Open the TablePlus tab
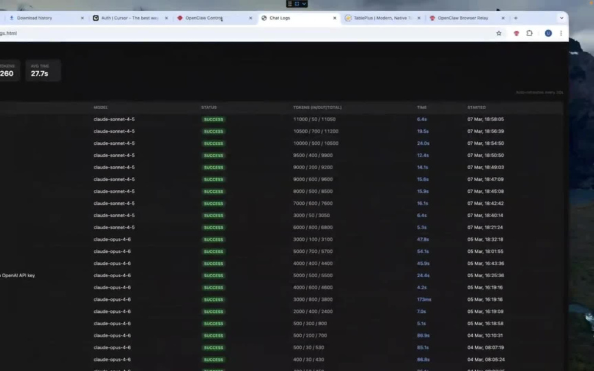 [x=383, y=18]
